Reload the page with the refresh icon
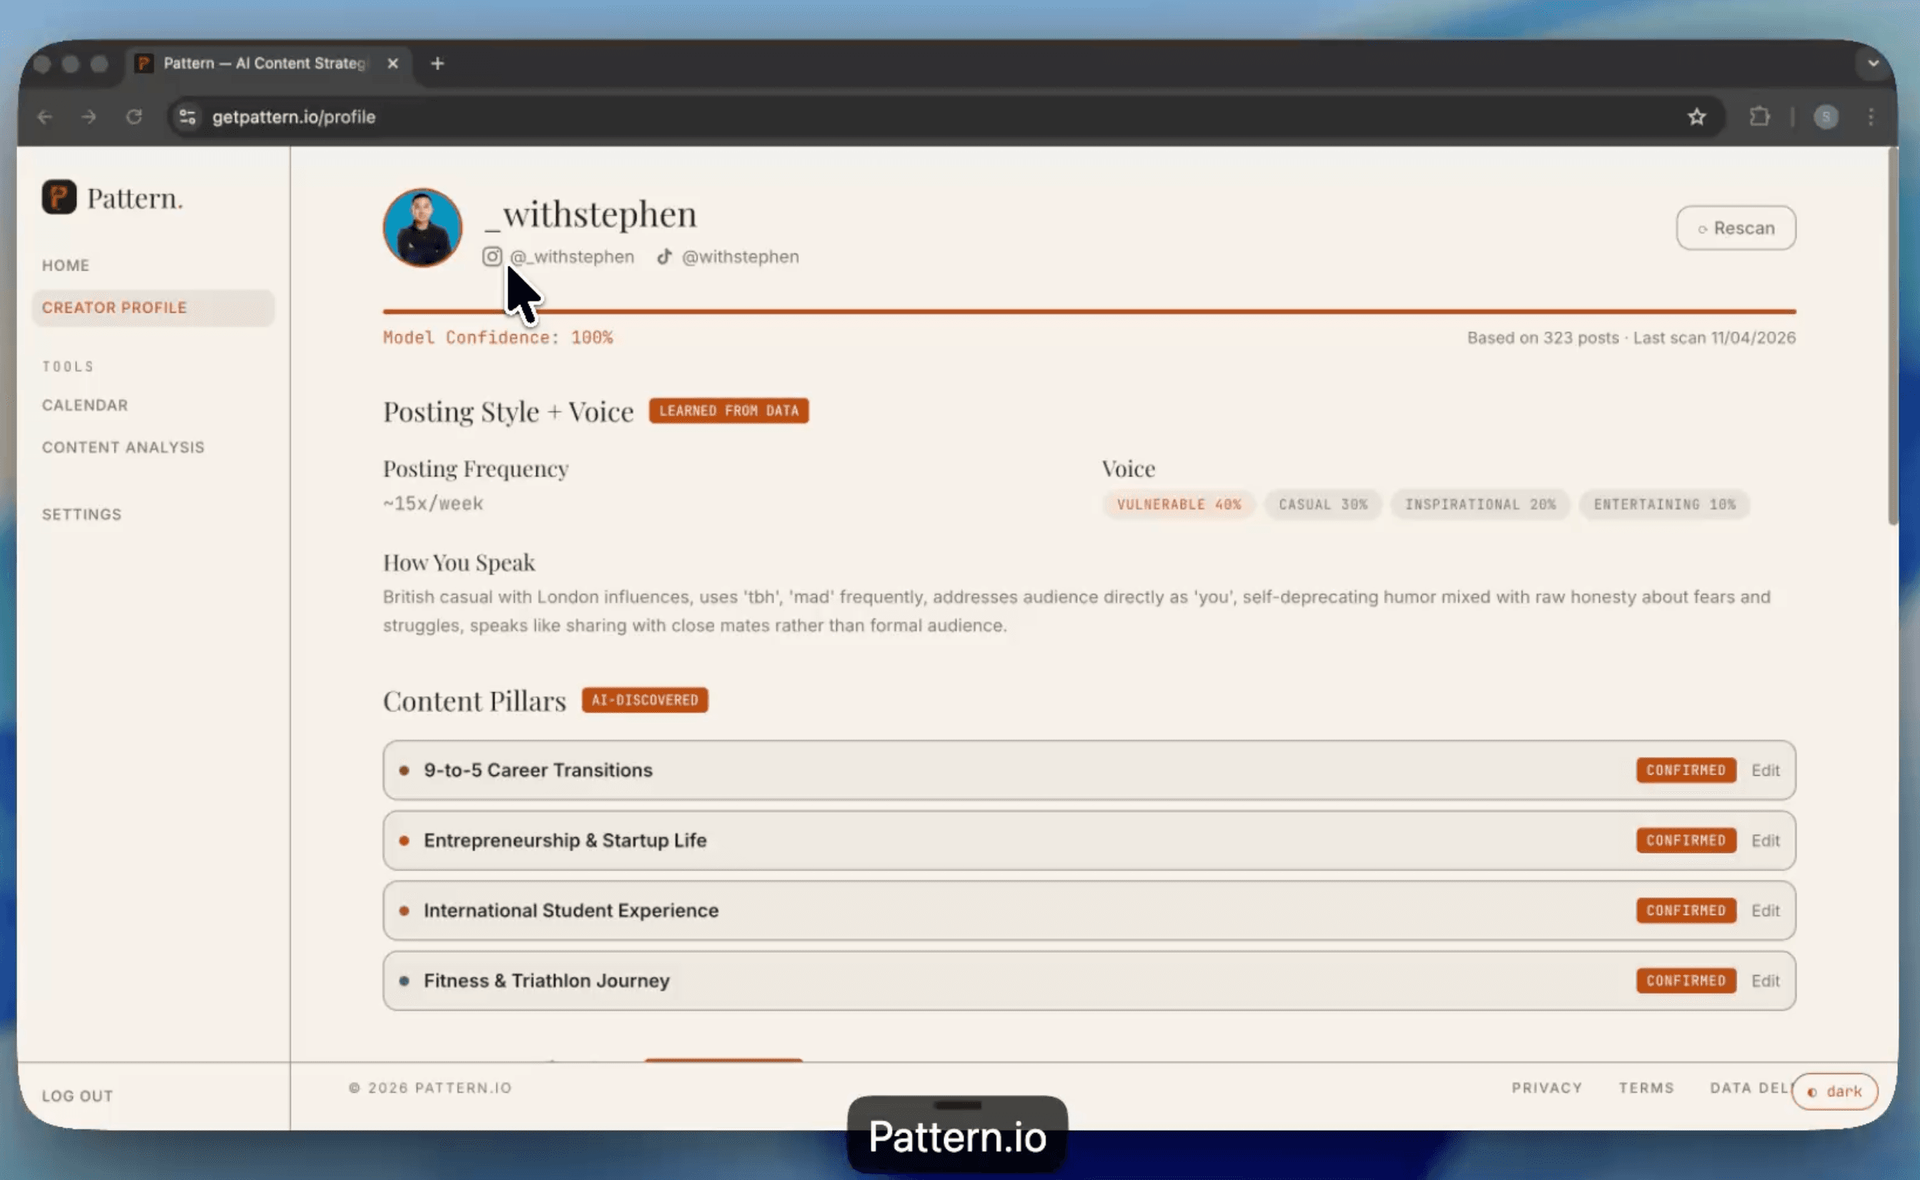This screenshot has width=1920, height=1180. pyautogui.click(x=134, y=117)
